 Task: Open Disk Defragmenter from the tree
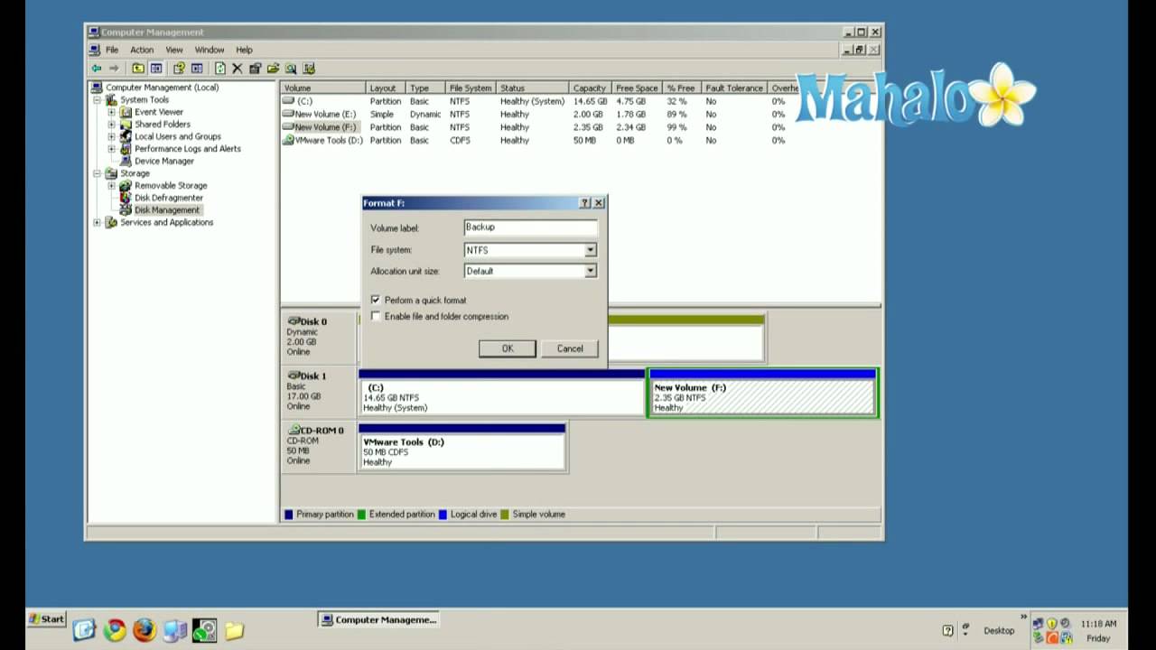(169, 198)
